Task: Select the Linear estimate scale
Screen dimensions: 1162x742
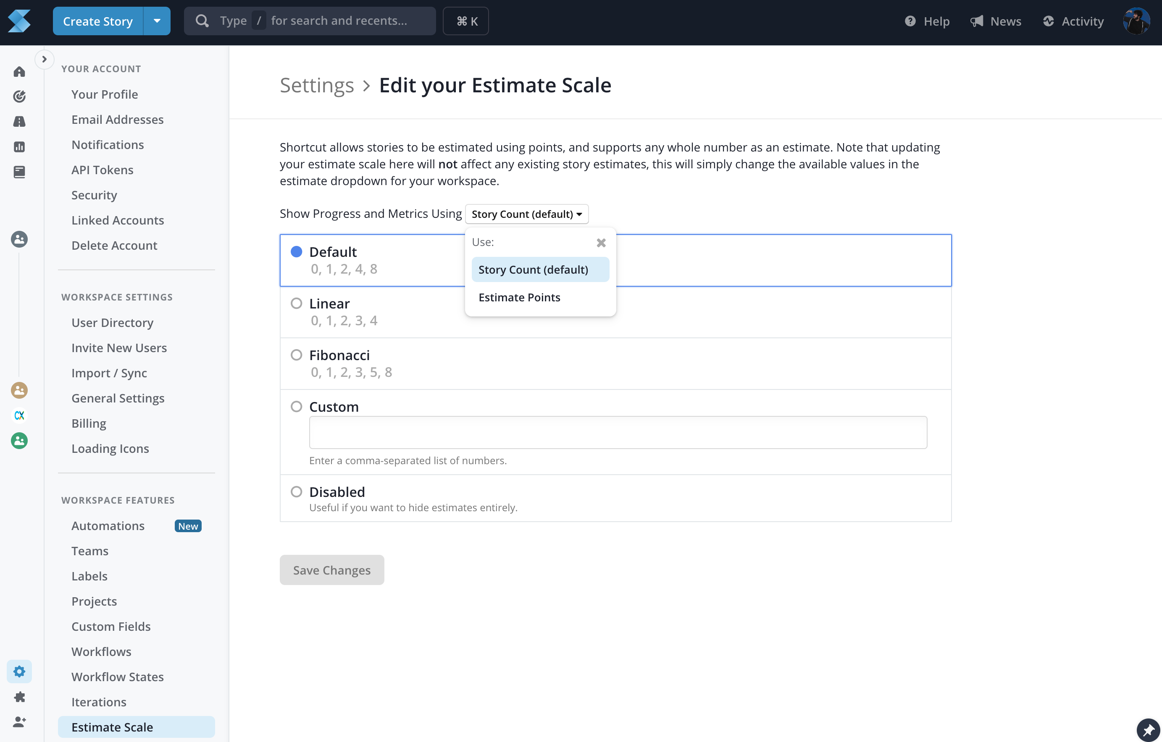Action: tap(296, 303)
